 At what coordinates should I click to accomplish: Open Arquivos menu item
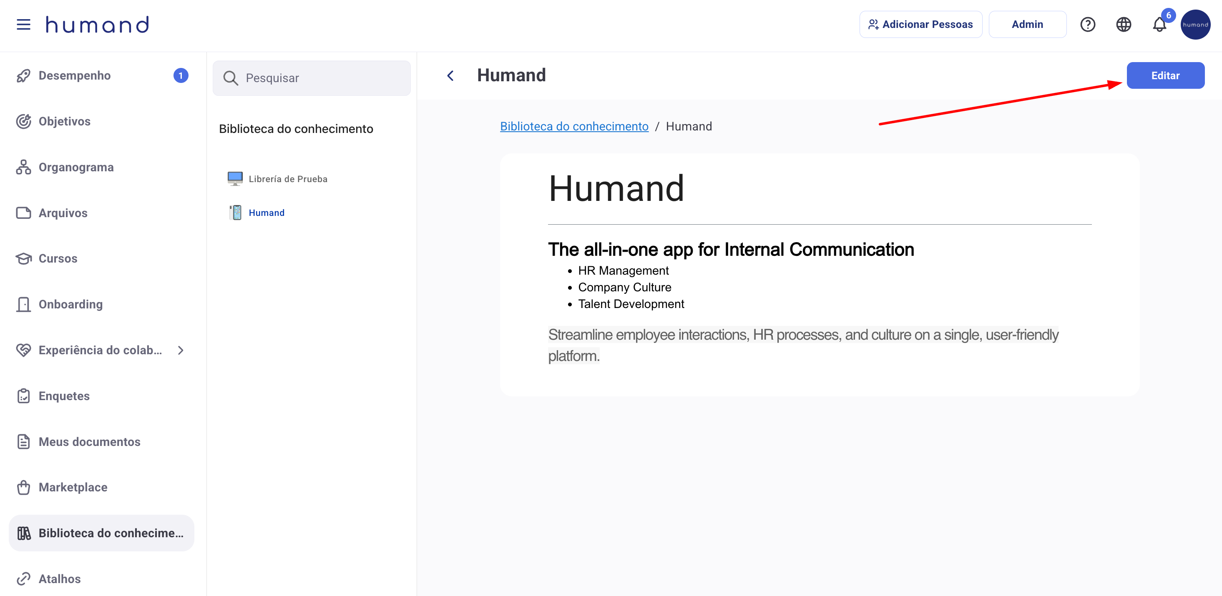point(101,213)
